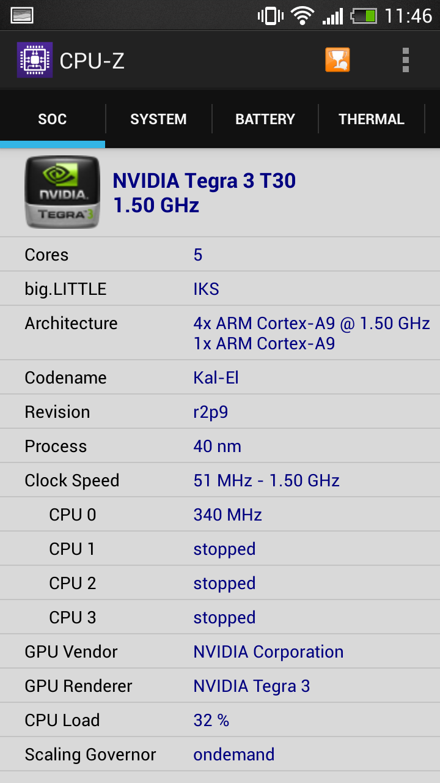Tap the battery indicator in status bar
The image size is (440, 783).
tap(364, 15)
